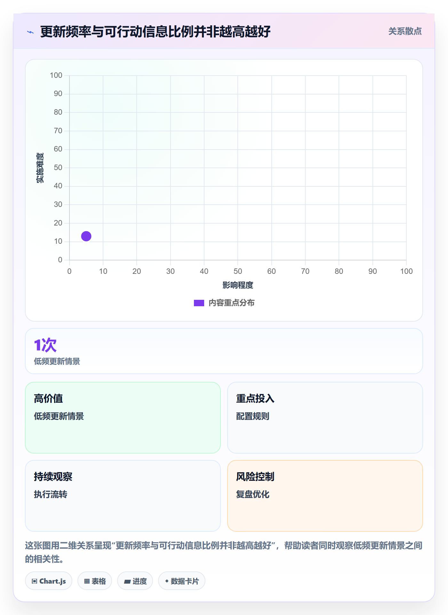Click the lightning bolt icon beside the title
The image size is (448, 615).
pyautogui.click(x=30, y=32)
